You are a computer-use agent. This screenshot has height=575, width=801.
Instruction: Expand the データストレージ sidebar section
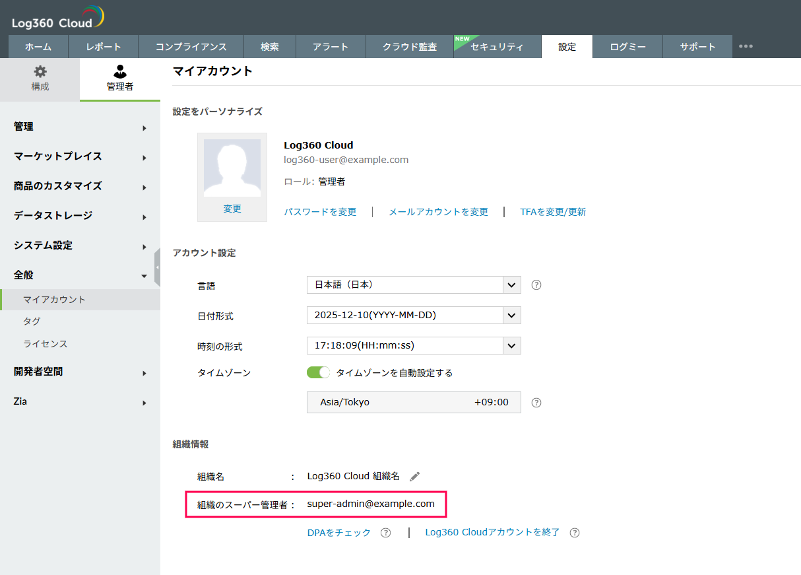(80, 216)
